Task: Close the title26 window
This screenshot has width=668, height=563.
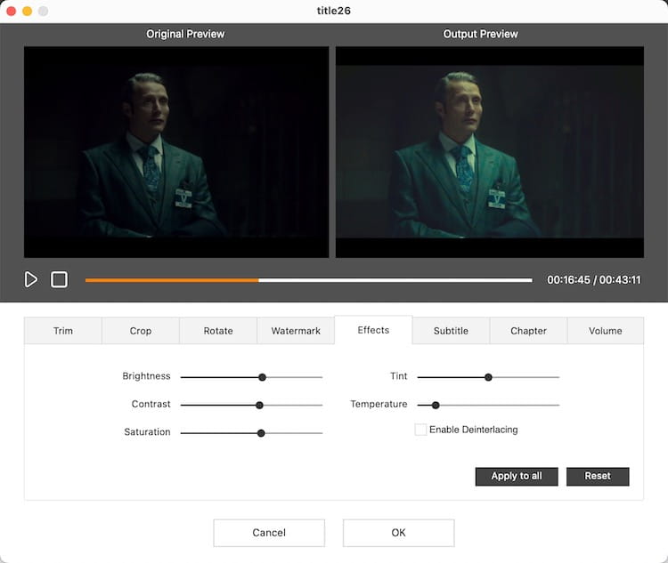Action: 11,11
